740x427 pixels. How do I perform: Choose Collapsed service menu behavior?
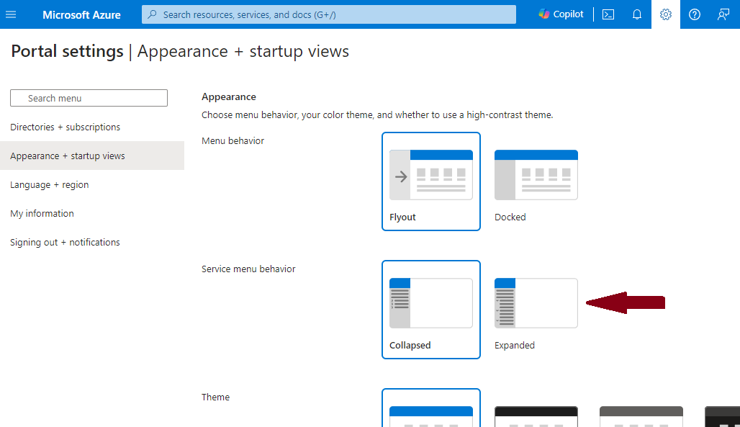pyautogui.click(x=431, y=310)
